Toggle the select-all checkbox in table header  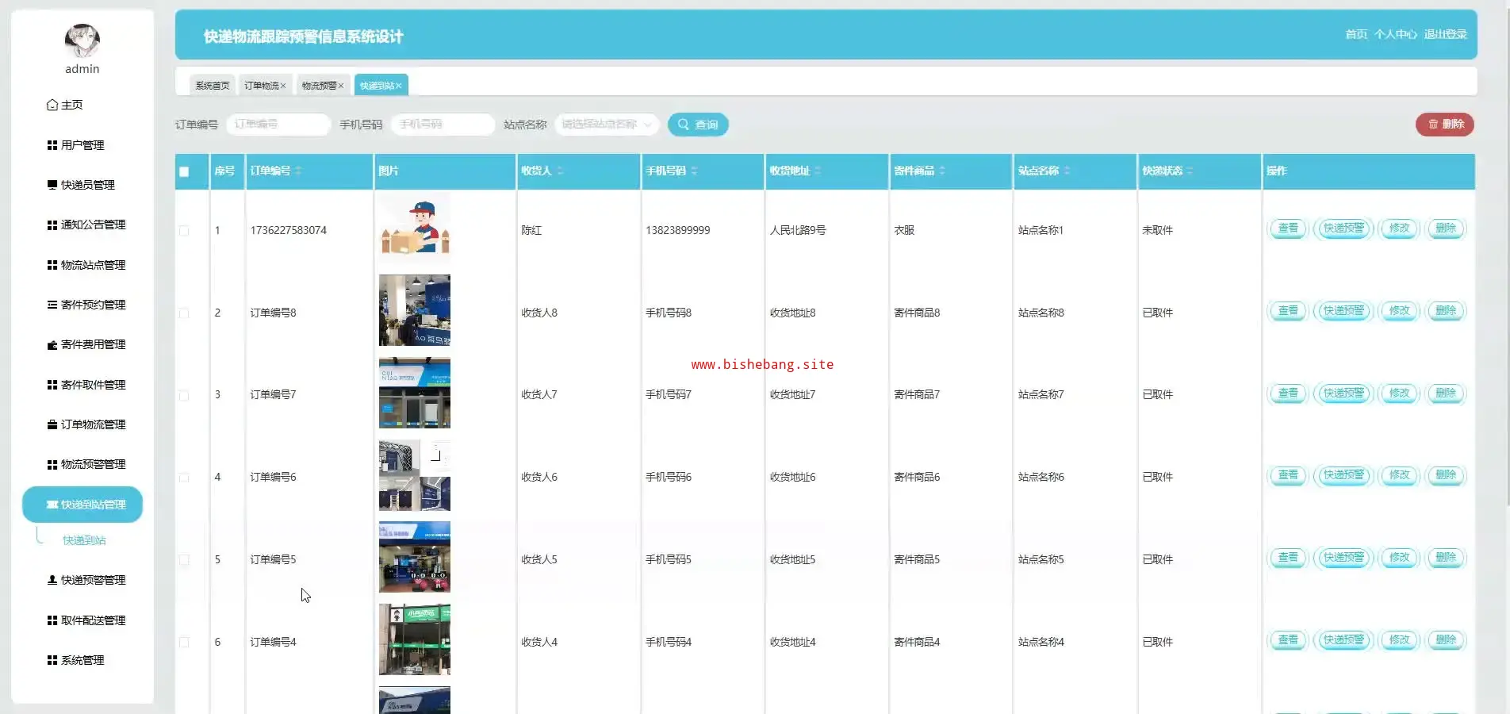tap(184, 171)
